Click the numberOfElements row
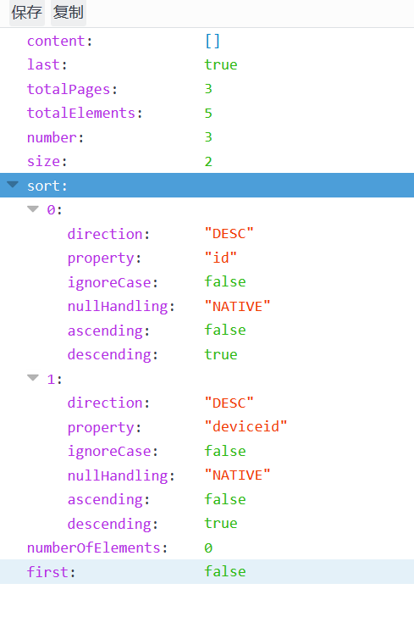The width and height of the screenshot is (414, 617). [x=207, y=548]
